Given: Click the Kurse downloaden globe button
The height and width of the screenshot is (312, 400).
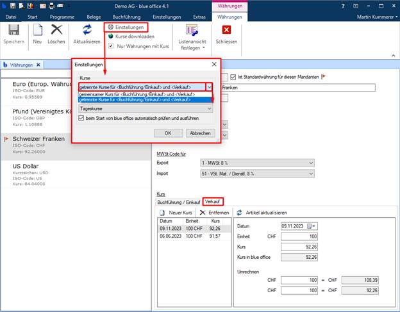Looking at the screenshot, I should pyautogui.click(x=131, y=37).
